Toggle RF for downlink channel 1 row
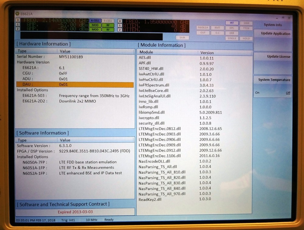 coord(108,25)
